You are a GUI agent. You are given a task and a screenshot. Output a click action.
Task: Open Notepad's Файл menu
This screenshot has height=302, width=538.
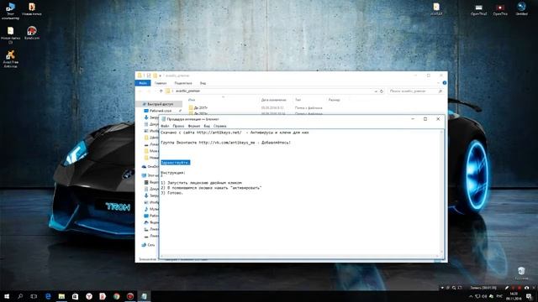165,126
